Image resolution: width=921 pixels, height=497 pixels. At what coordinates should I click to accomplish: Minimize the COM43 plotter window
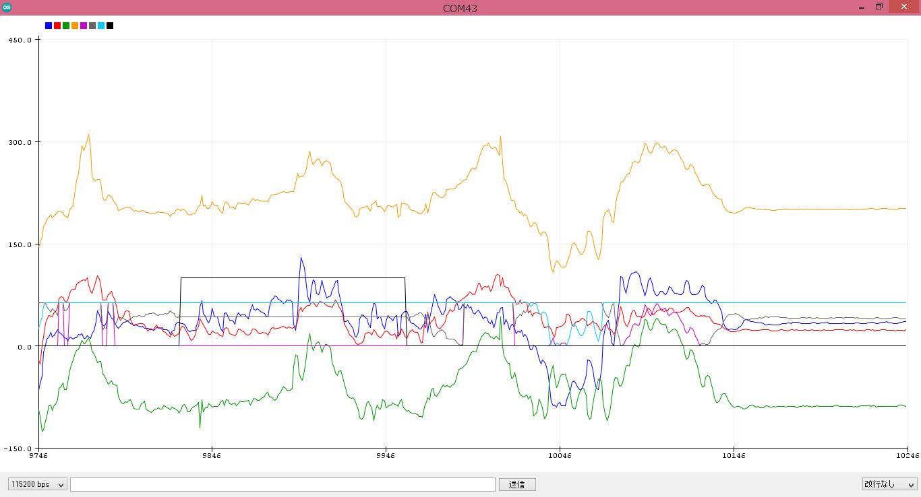[862, 7]
